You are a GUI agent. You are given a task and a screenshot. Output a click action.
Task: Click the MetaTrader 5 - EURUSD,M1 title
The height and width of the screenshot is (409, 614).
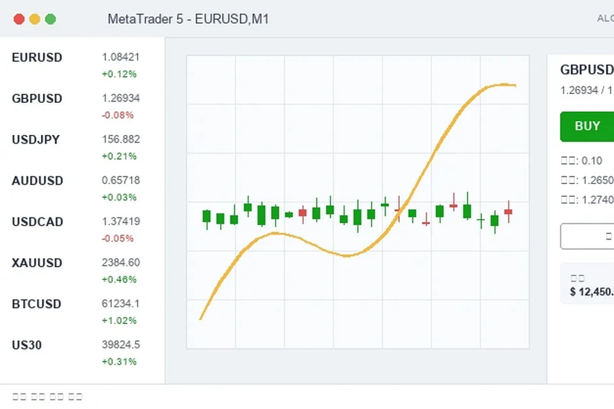[x=188, y=19]
